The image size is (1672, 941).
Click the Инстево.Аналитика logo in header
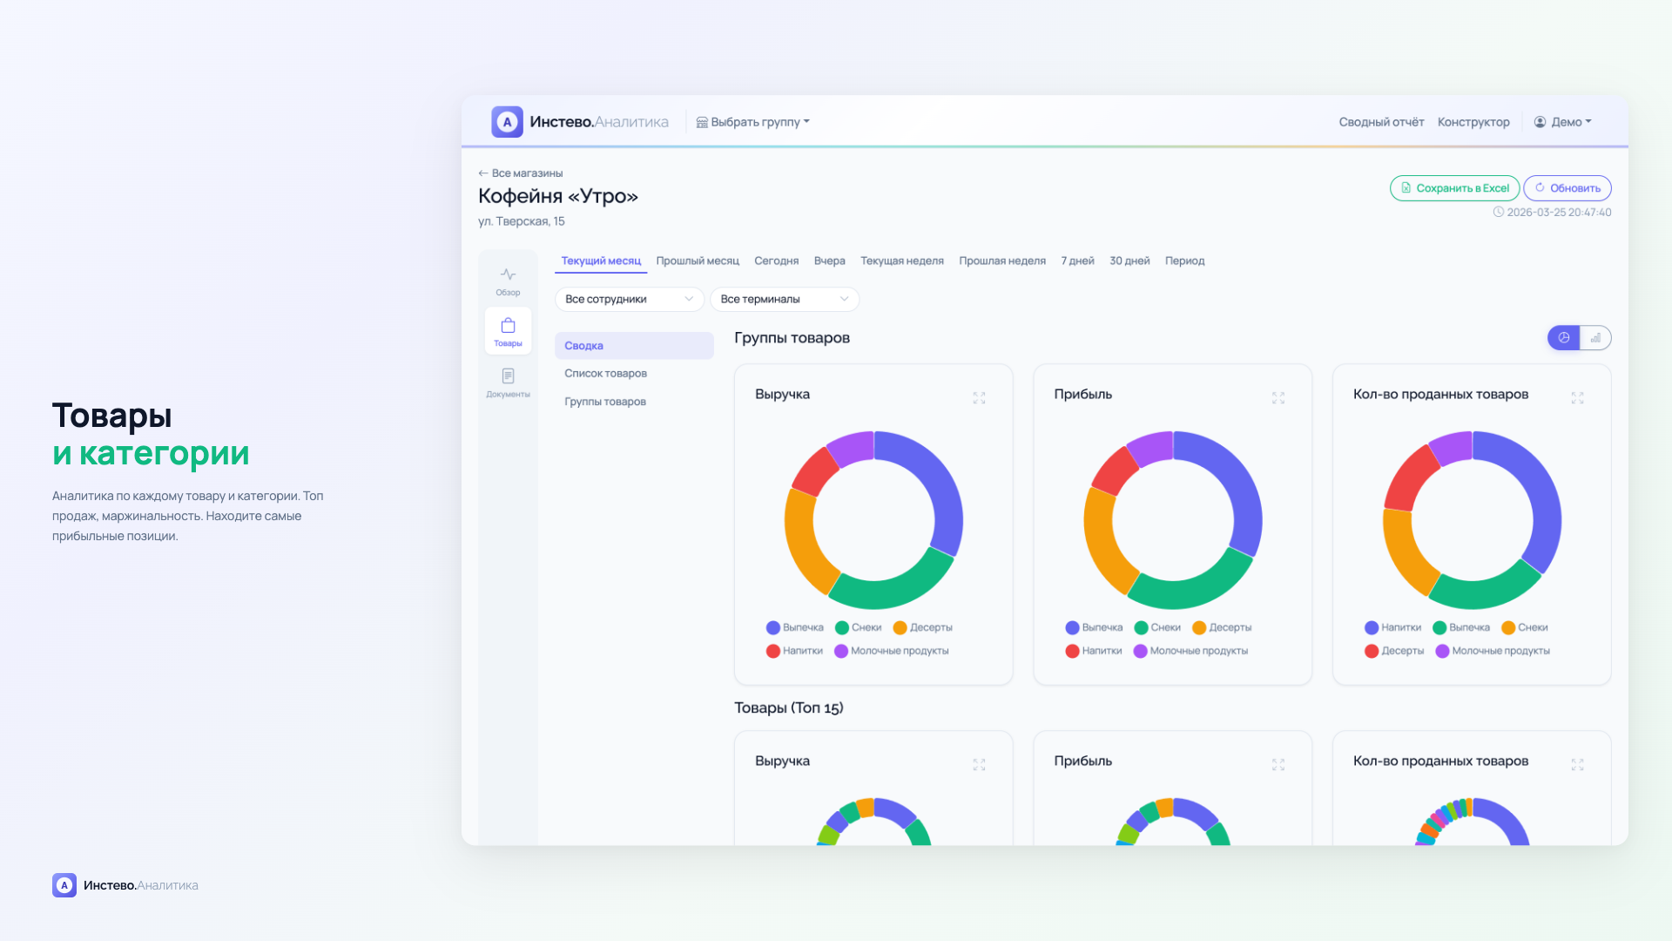point(580,122)
